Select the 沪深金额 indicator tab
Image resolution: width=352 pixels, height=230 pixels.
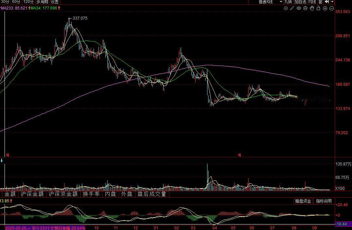32,194
